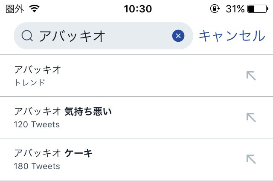
Task: Fill search with the arrow beside アバッキオ トレンド
Action: click(251, 76)
